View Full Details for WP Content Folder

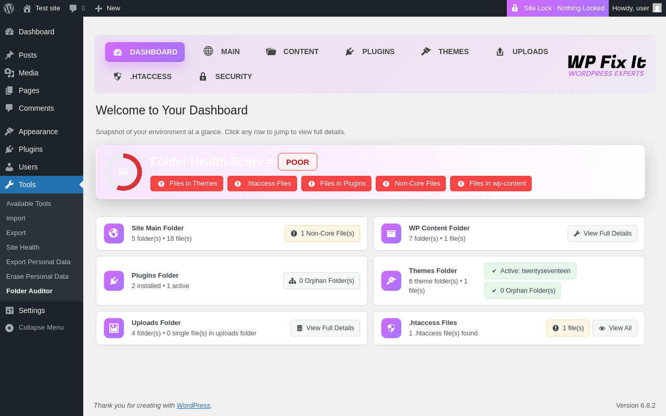(x=603, y=233)
